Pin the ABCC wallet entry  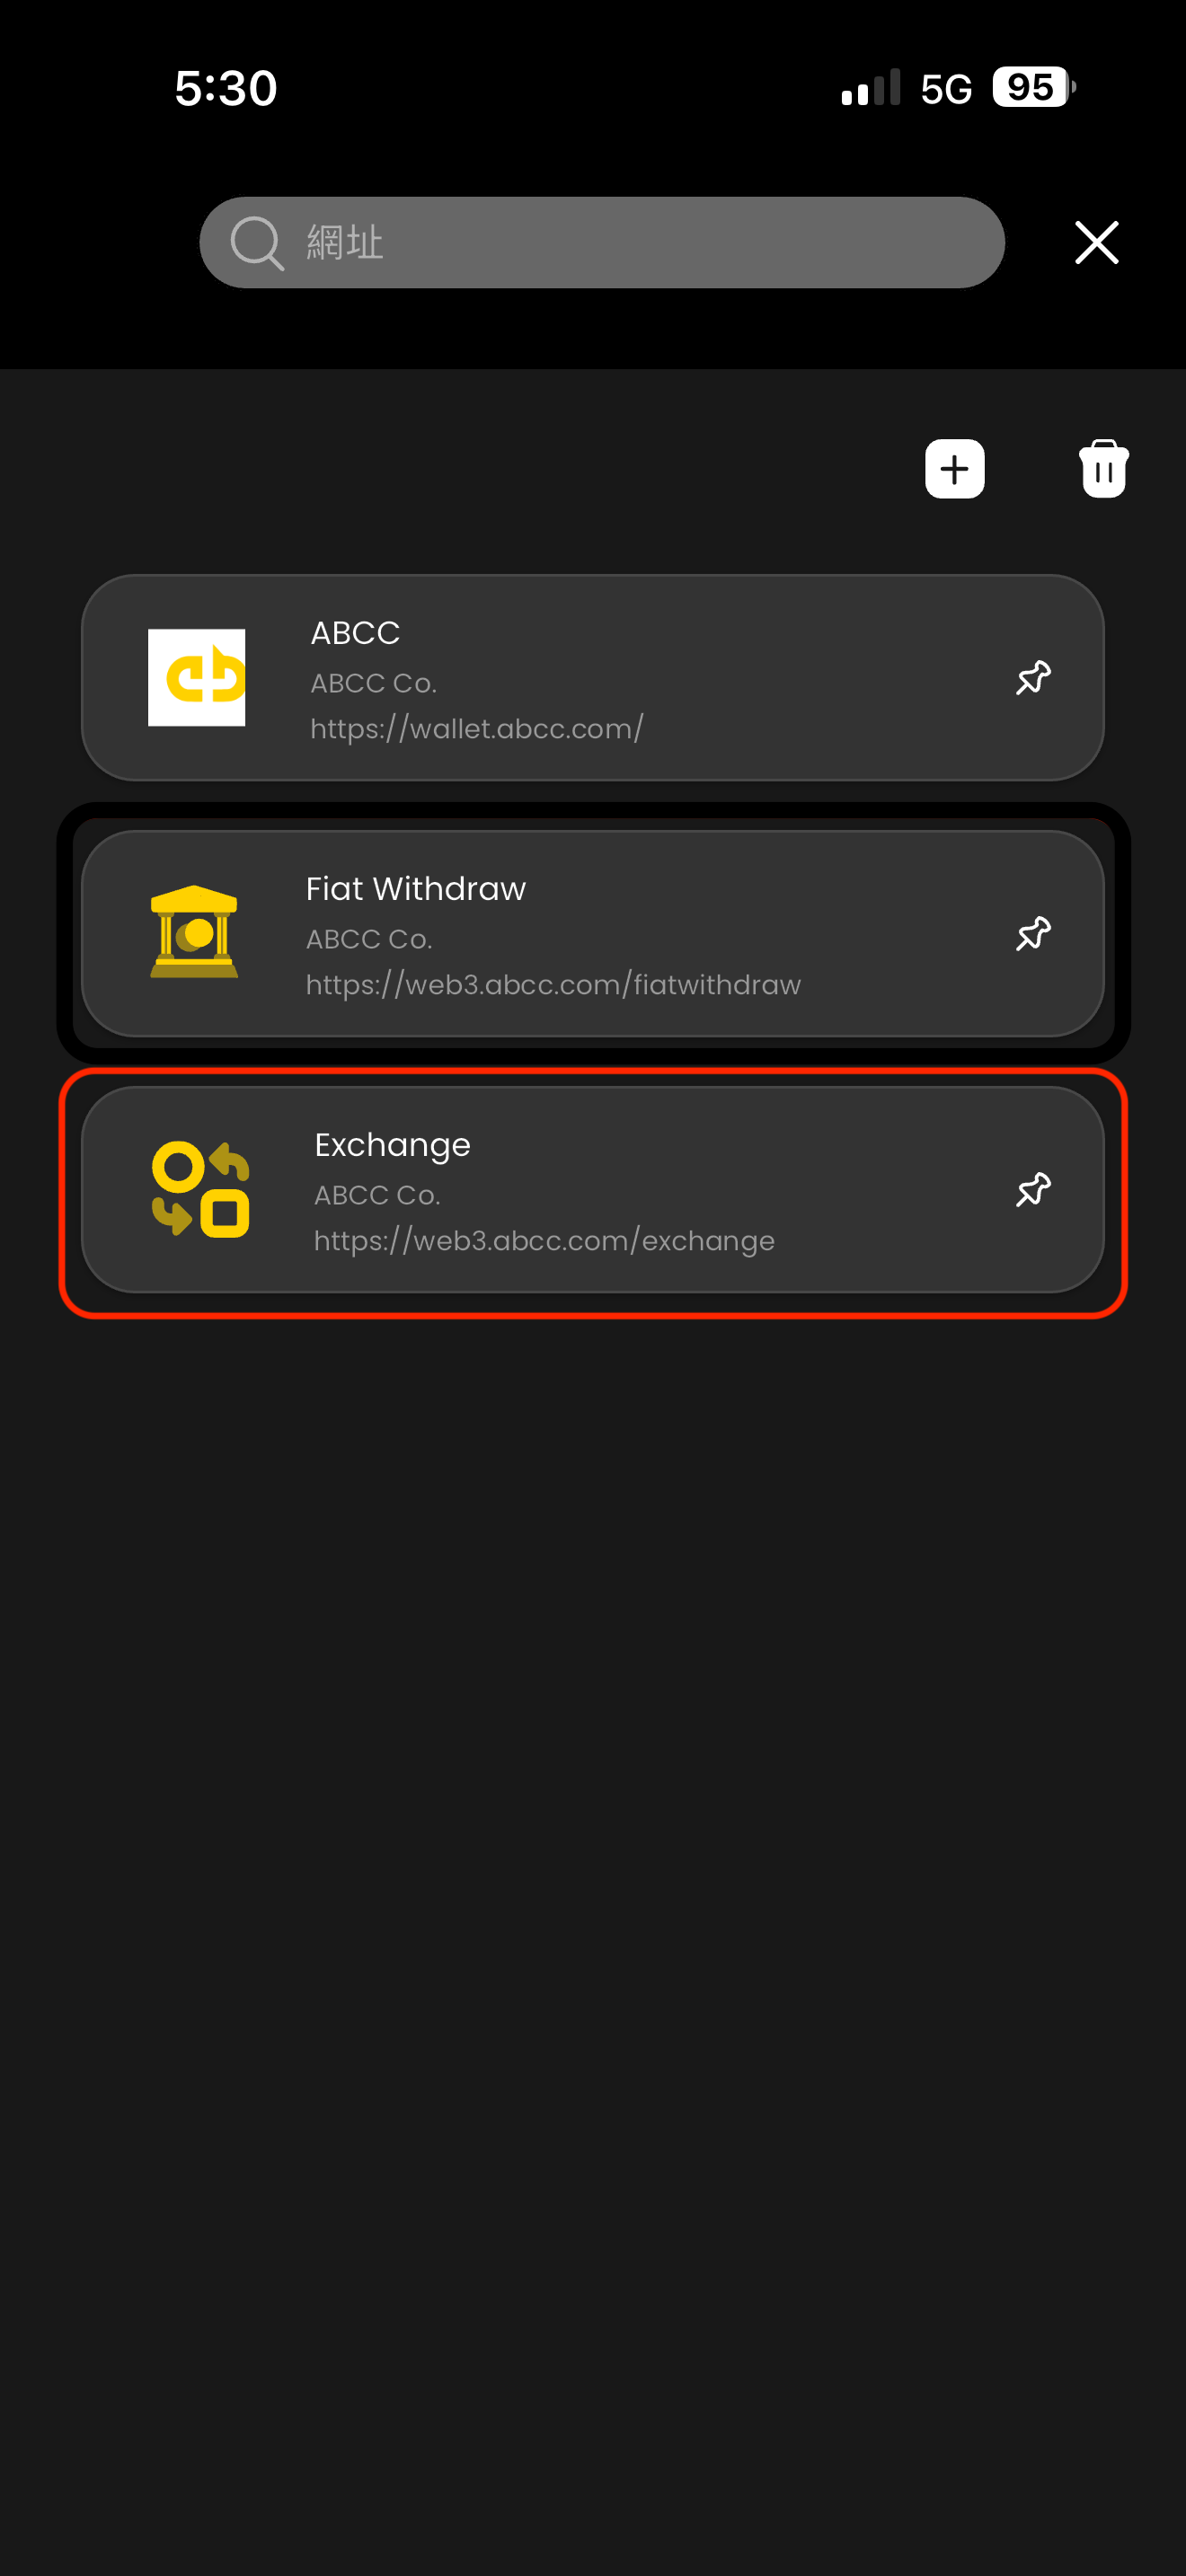[x=1033, y=677]
